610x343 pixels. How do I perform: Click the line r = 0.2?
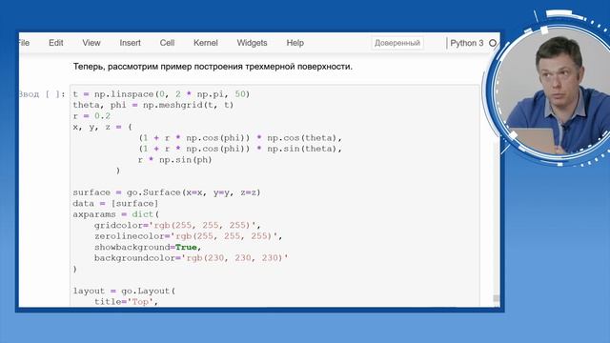pos(91,116)
